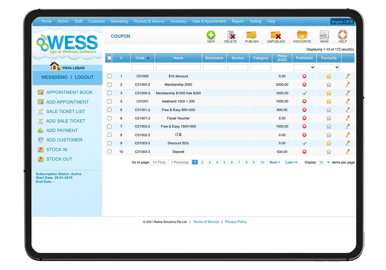Screen dimensions: 386x270
Task: Go to page 5 of the coupon list
Action: click(224, 162)
